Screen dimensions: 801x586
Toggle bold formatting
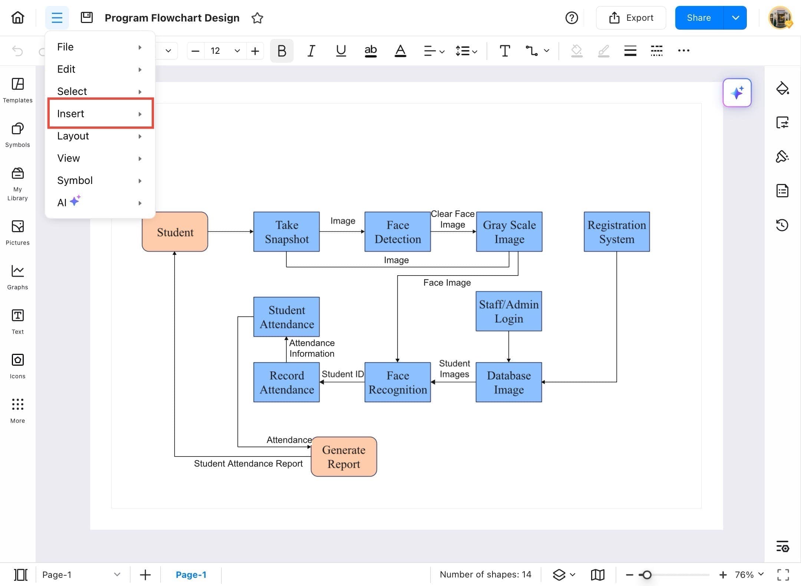click(281, 51)
